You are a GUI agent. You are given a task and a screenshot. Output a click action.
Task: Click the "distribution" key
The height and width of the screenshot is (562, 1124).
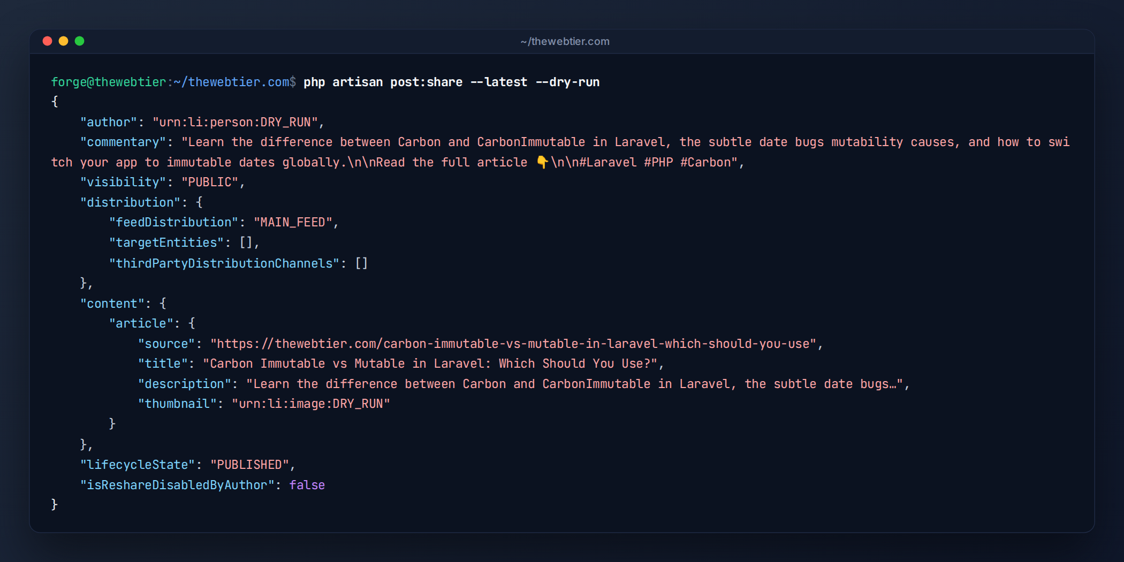click(x=130, y=202)
